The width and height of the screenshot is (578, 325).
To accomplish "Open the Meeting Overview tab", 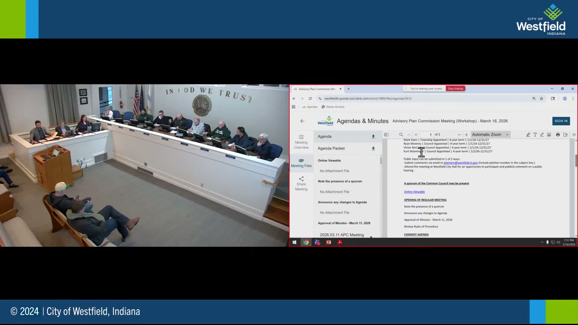I will (x=301, y=142).
